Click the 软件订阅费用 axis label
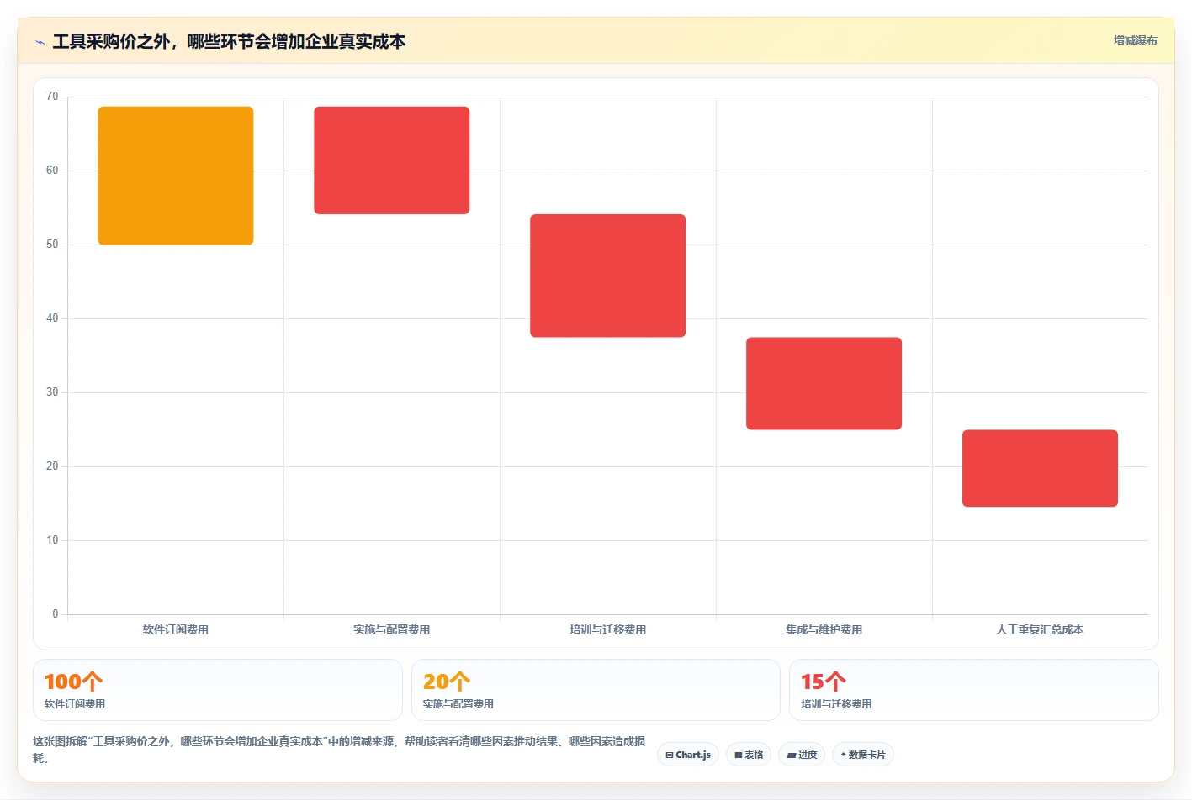Viewport: 1192px width, 800px height. pyautogui.click(x=176, y=629)
